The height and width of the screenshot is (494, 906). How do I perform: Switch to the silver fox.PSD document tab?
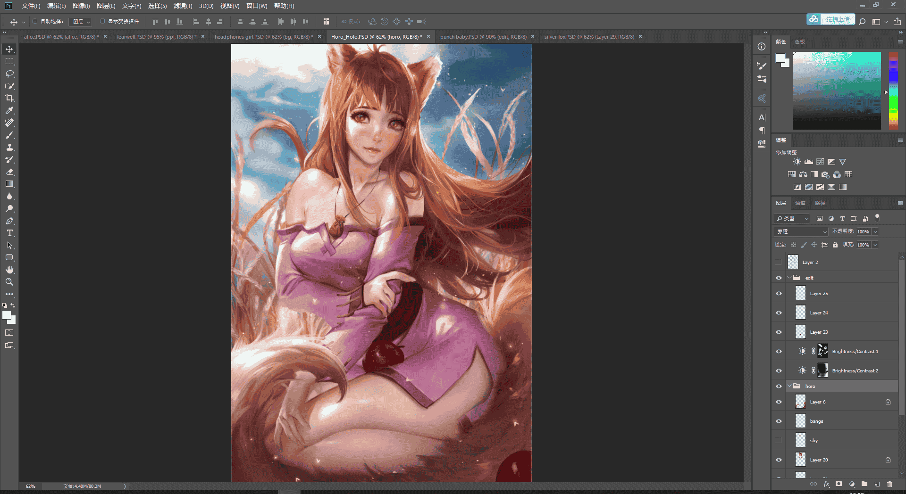(x=589, y=37)
